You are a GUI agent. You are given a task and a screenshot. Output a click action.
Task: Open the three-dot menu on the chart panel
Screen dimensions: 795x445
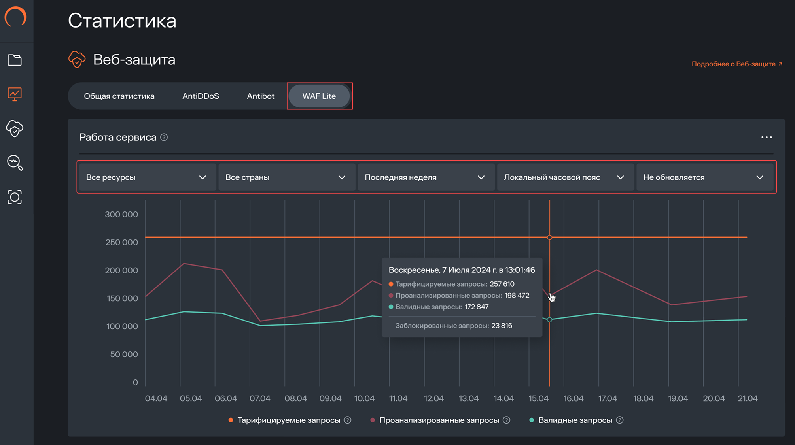coord(767,137)
